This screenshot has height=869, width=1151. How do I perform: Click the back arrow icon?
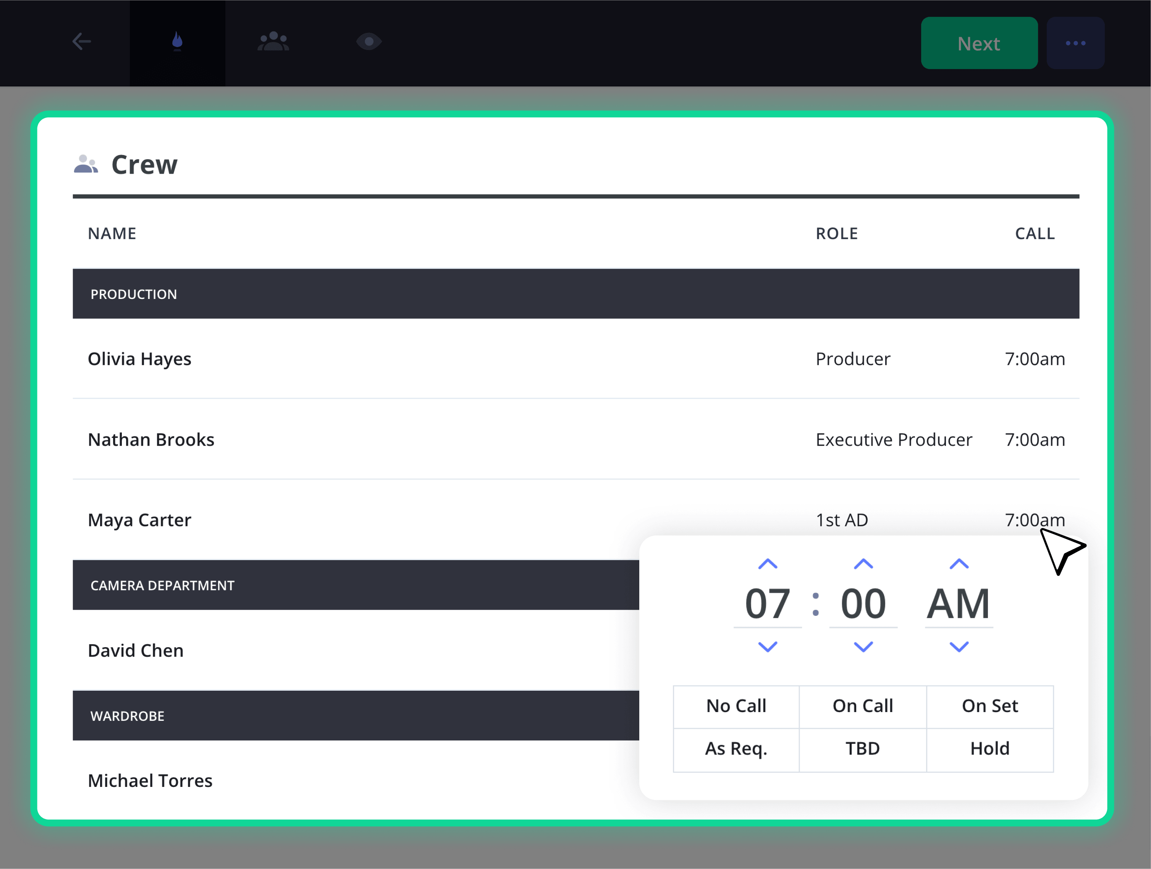pyautogui.click(x=82, y=41)
